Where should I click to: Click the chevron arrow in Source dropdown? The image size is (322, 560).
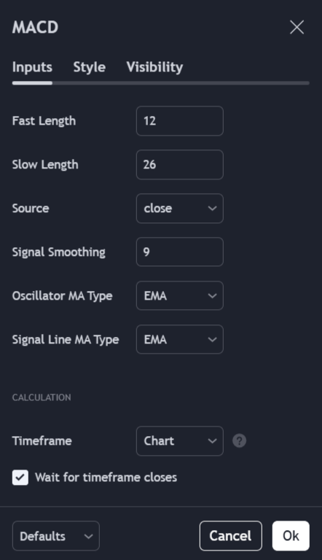click(x=213, y=209)
